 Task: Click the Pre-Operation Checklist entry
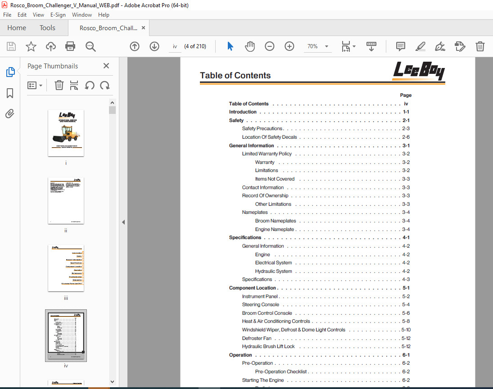332,371
